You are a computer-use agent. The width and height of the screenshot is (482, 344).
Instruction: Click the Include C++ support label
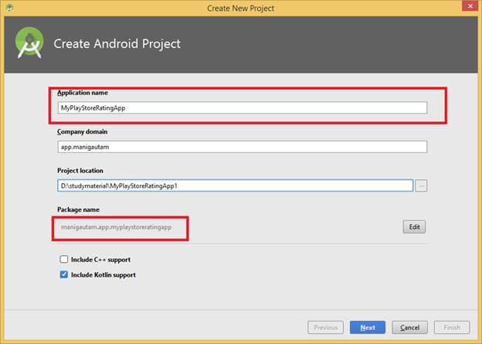[100, 260]
